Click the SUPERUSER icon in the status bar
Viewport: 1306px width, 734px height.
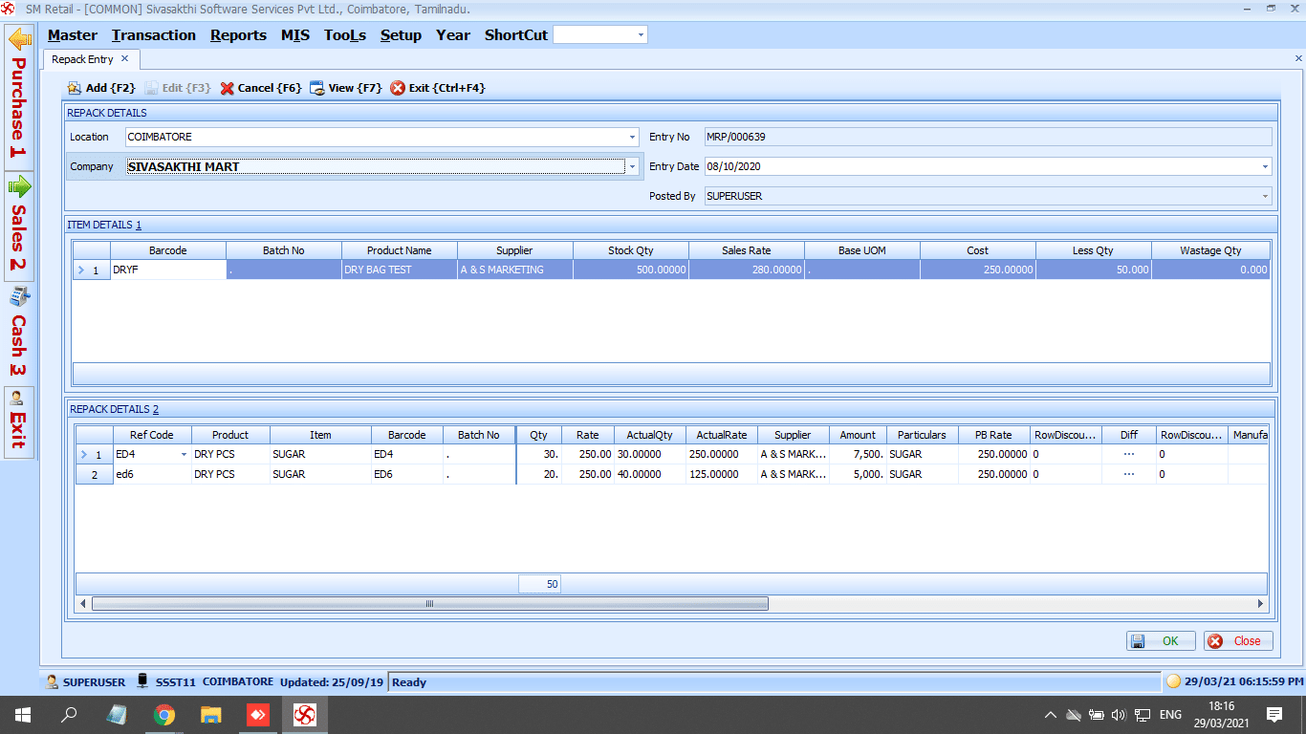click(x=52, y=682)
